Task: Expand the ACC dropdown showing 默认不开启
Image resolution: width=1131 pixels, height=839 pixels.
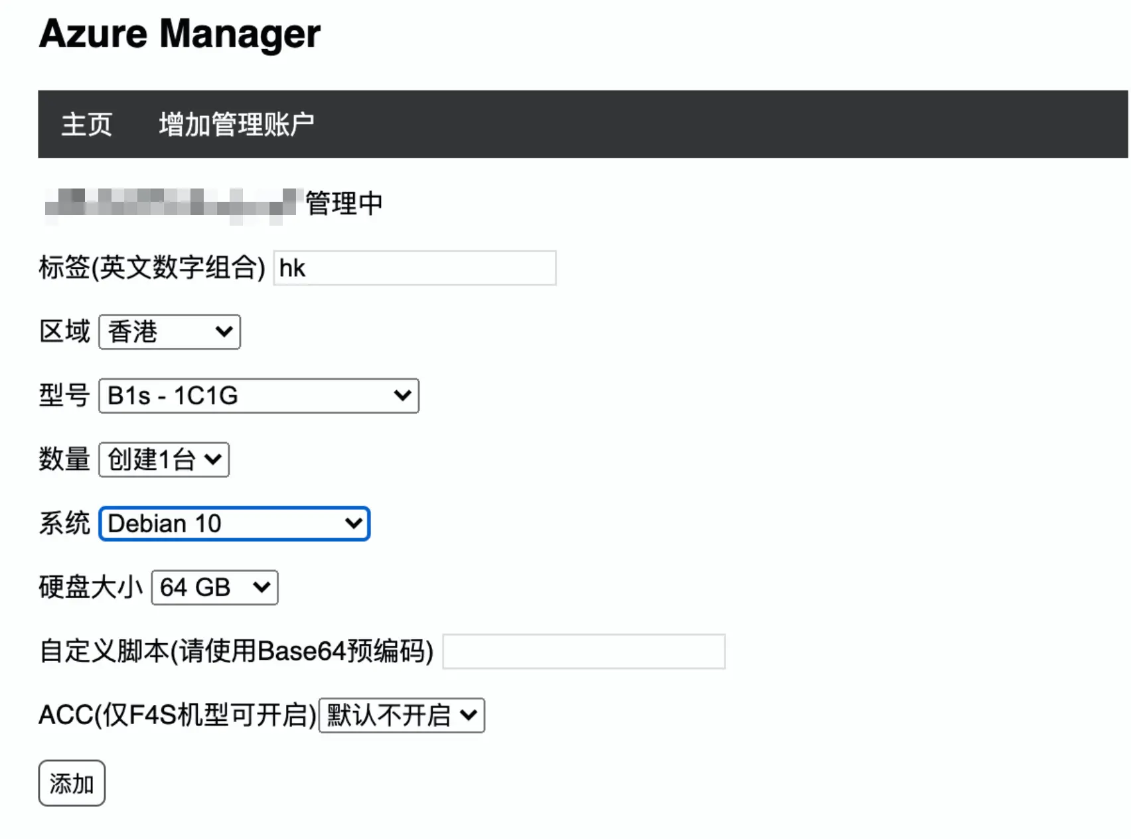Action: tap(402, 715)
